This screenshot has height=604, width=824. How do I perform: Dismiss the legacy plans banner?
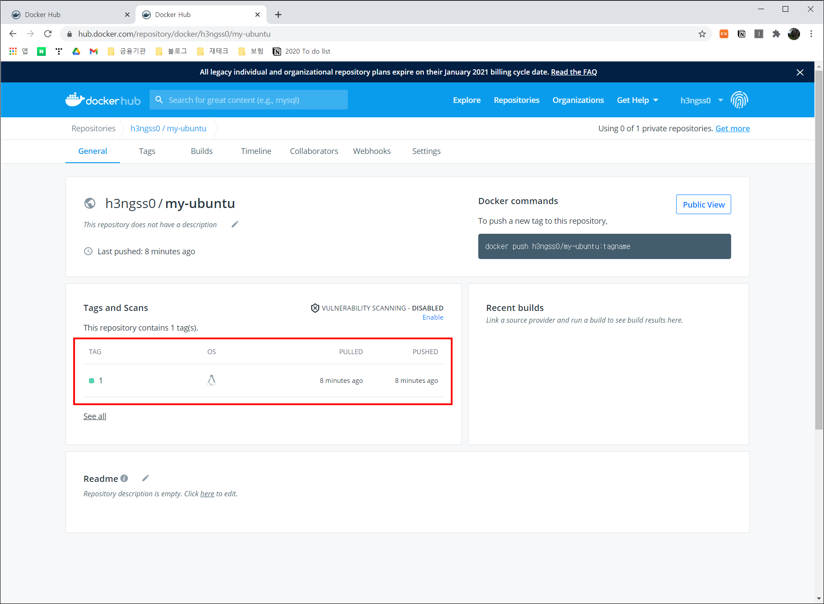coord(800,72)
